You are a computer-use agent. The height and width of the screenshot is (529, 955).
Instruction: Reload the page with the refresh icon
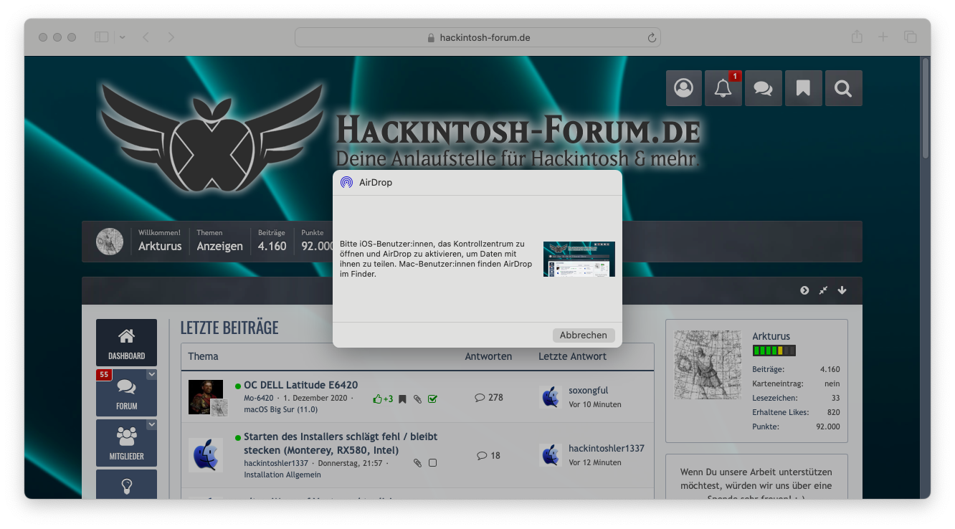pos(652,37)
